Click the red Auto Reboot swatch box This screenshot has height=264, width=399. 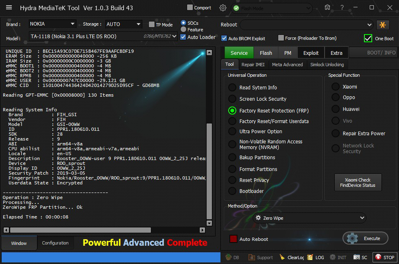pos(233,239)
